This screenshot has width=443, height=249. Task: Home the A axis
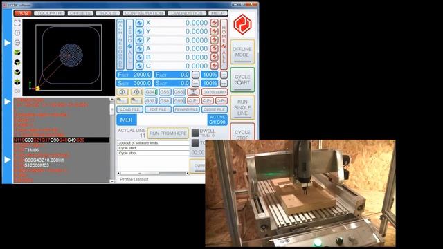point(215,48)
